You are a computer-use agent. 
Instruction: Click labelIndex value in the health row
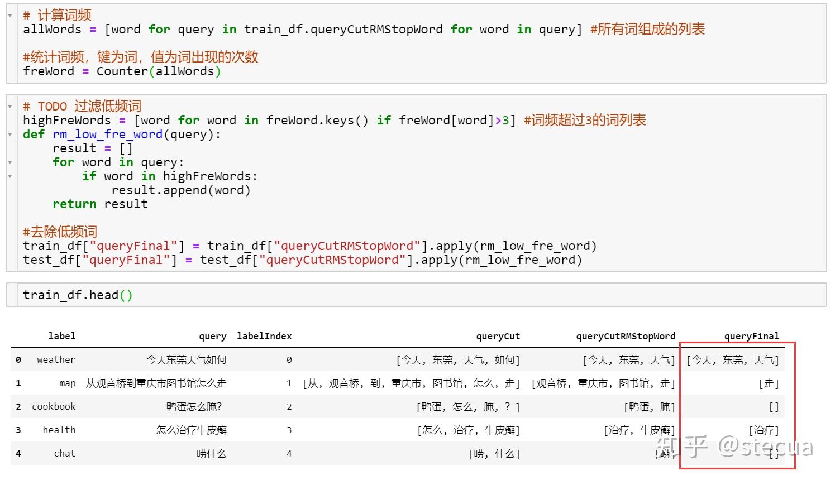[289, 430]
